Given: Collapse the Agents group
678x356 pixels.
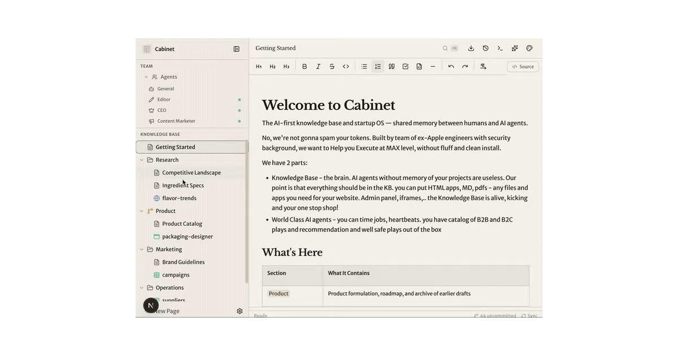Looking at the screenshot, I should [x=146, y=77].
